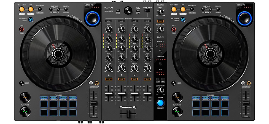Screen dimensions: 269x124
Task: Click the channel 3 fader handle
Action: [109, 94]
